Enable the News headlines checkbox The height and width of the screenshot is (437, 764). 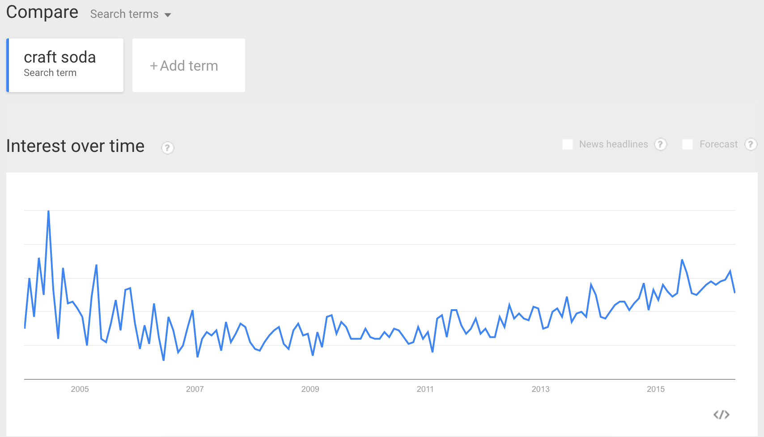tap(567, 144)
